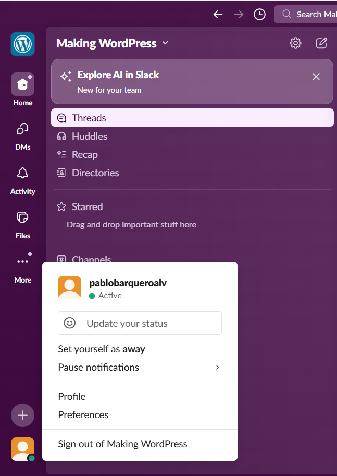
Task: Sign out of Making WordPress
Action: point(122,444)
